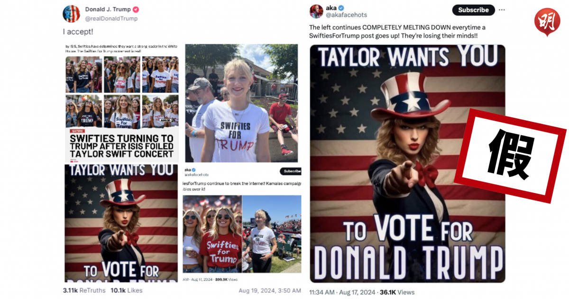Open the small Taylor Wants You poster
This screenshot has width=569, height=299.
coord(121,223)
